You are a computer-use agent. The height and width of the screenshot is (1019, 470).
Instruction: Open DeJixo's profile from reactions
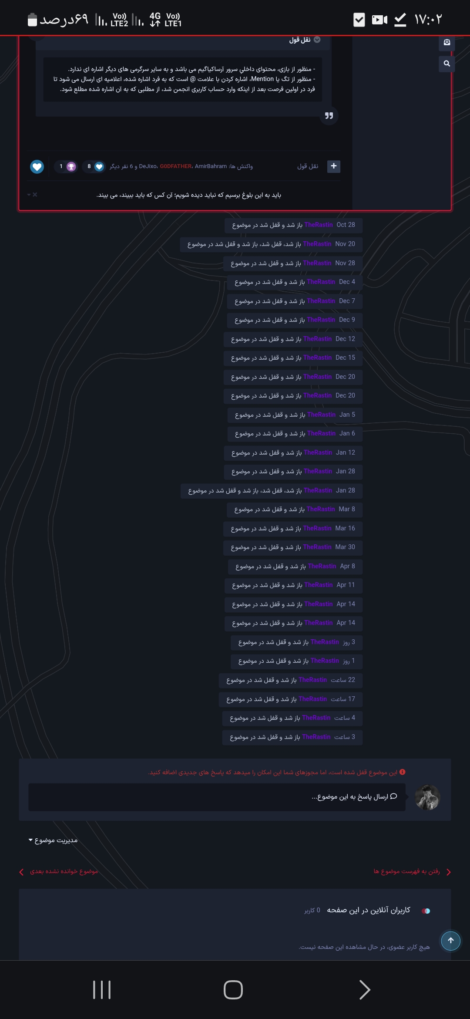[x=148, y=166]
